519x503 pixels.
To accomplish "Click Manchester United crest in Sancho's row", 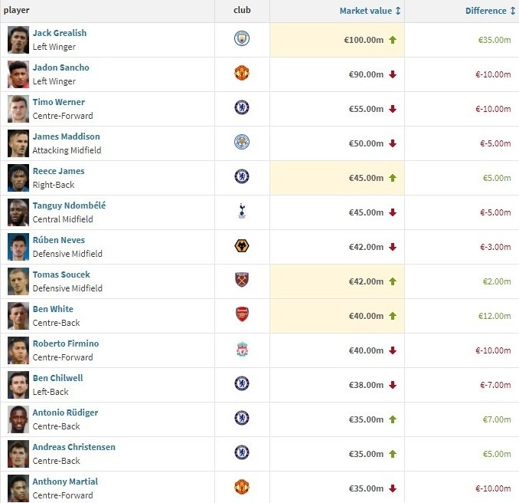I will (x=242, y=74).
